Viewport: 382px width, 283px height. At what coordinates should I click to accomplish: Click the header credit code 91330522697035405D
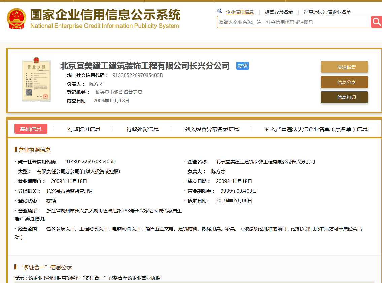pos(138,75)
